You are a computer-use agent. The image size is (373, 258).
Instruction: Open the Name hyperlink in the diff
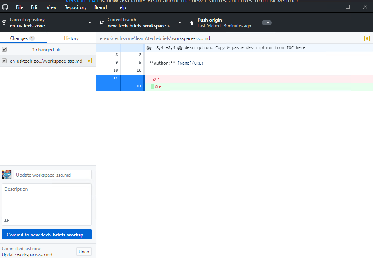point(184,63)
